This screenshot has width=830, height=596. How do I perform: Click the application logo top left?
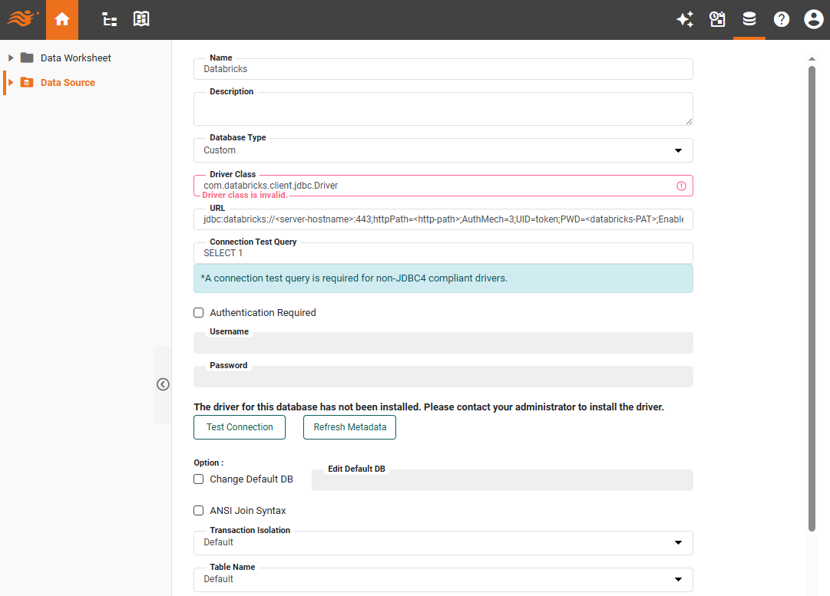point(22,19)
